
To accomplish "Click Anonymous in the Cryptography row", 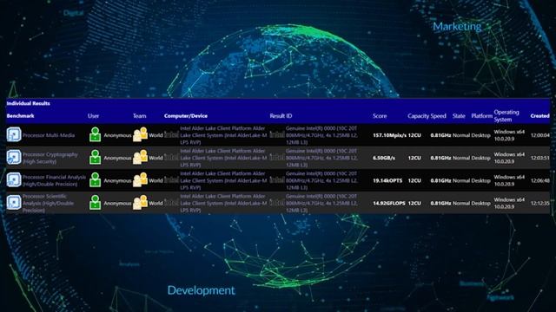I will (x=117, y=158).
